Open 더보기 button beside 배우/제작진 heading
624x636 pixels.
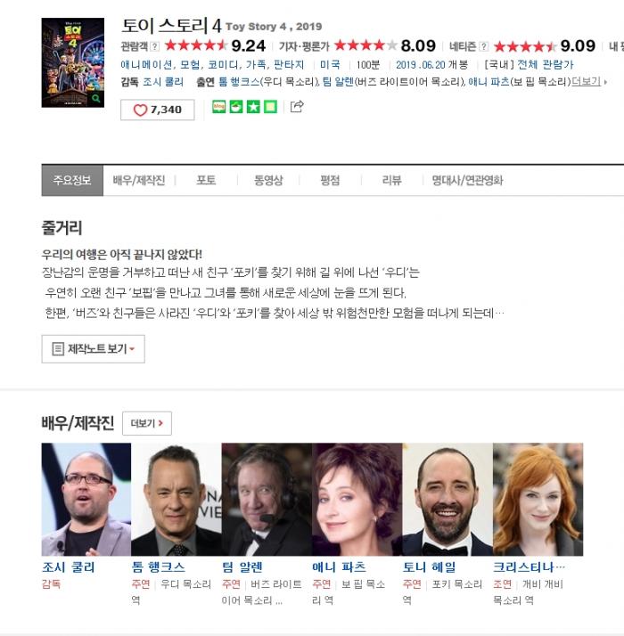(x=147, y=423)
